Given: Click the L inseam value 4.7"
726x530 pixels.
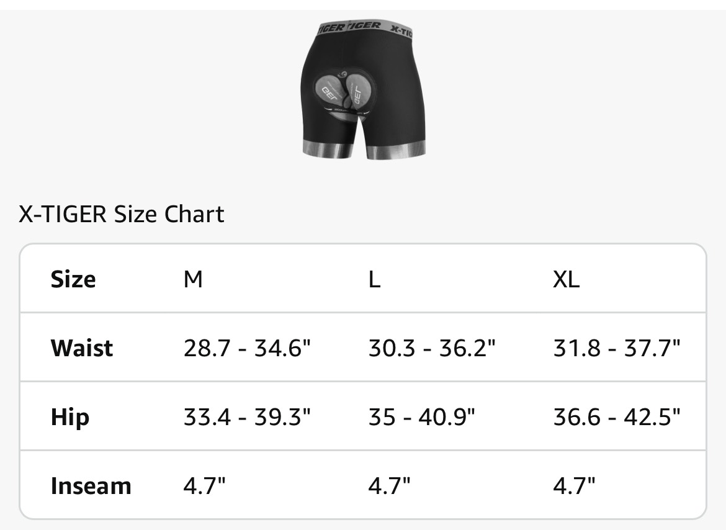Looking at the screenshot, I should click(390, 485).
